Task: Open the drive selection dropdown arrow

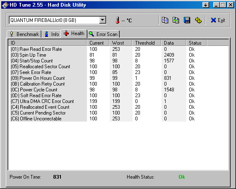Action: coord(103,20)
